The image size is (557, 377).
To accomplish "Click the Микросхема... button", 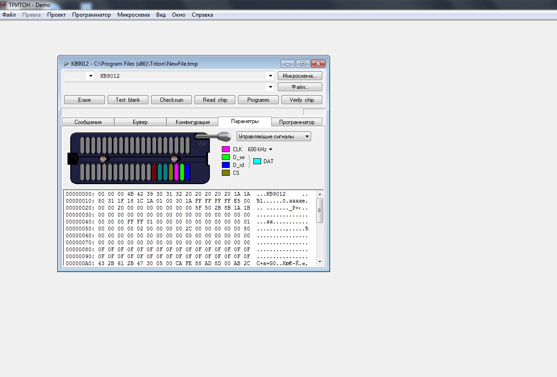I will (x=300, y=76).
